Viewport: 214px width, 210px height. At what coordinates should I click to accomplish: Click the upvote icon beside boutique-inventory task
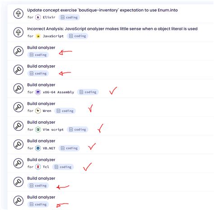(19, 14)
